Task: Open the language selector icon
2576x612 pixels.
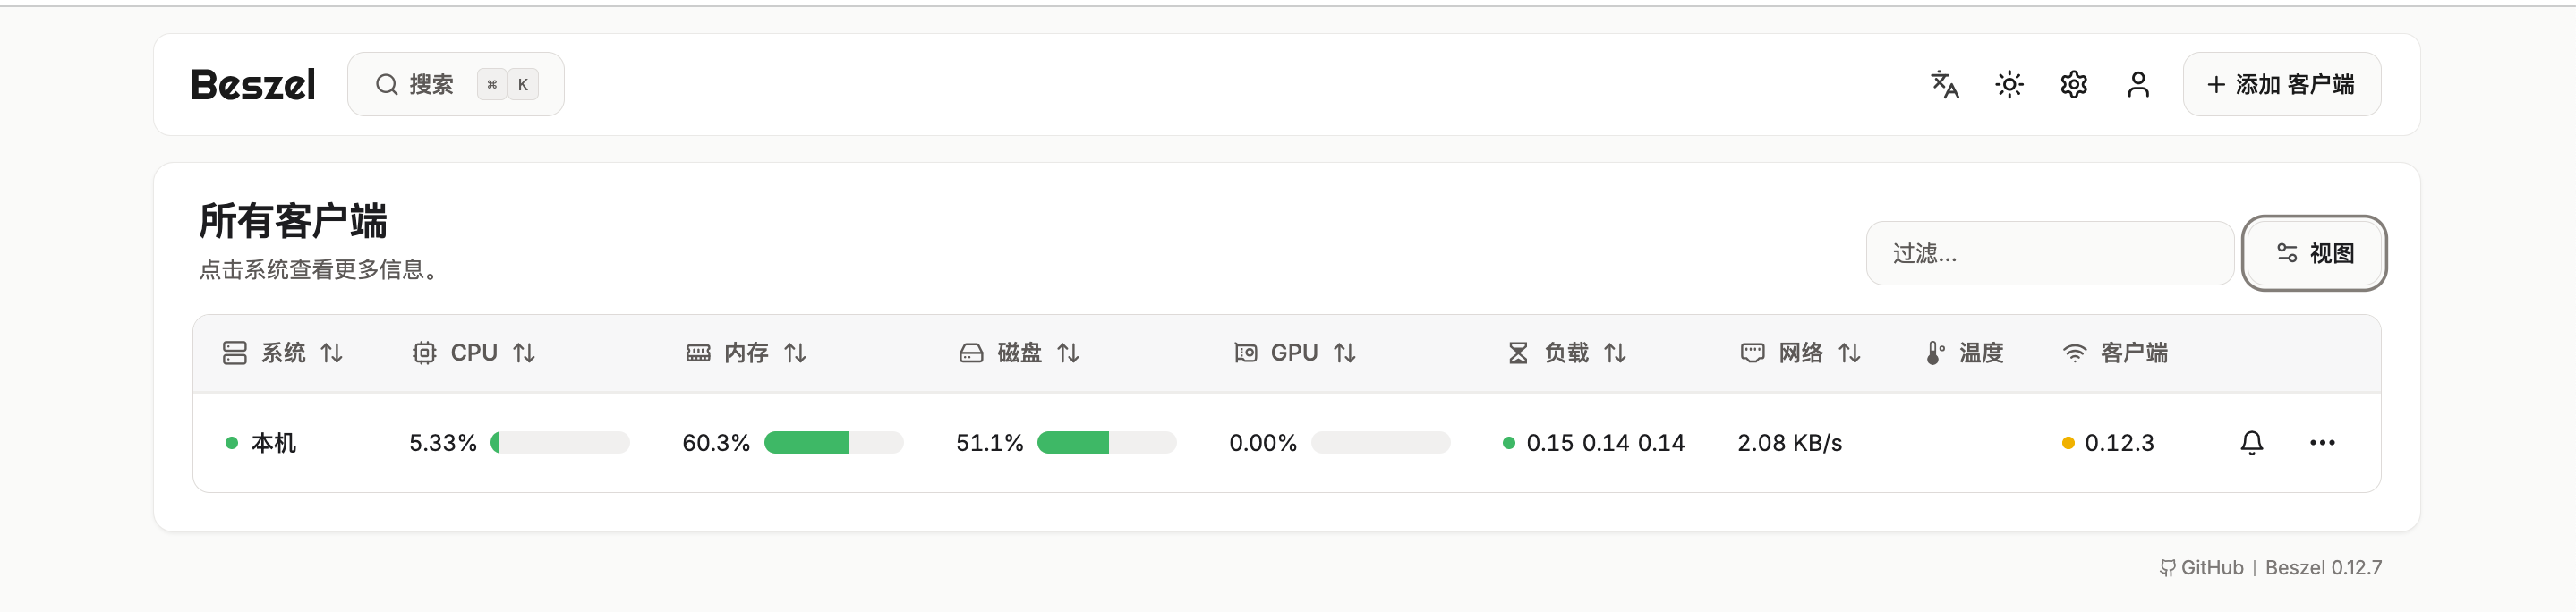Action: coord(1944,85)
